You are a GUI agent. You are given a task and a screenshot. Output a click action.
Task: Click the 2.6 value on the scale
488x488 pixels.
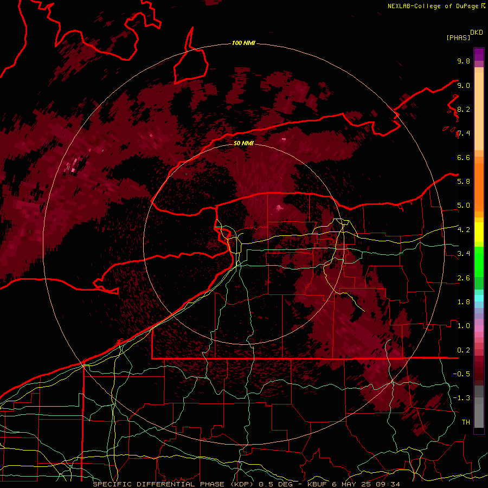[464, 278]
